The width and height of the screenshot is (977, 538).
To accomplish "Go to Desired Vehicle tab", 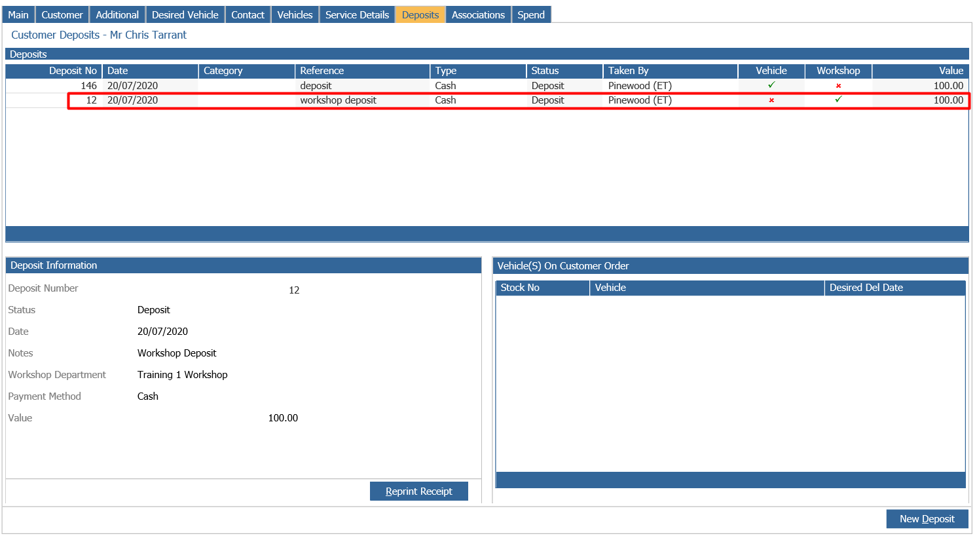I will (185, 14).
